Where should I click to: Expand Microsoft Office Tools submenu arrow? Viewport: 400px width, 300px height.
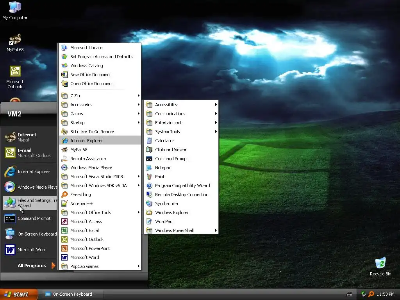(139, 212)
